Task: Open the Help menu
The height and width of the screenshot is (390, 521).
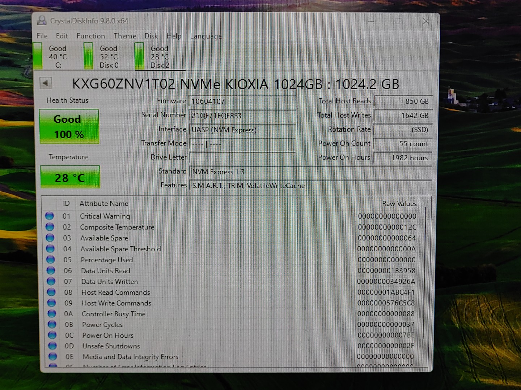Action: pos(174,36)
